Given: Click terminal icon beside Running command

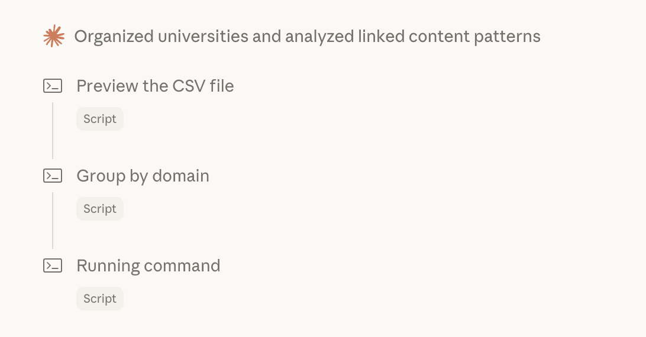Looking at the screenshot, I should pyautogui.click(x=53, y=266).
